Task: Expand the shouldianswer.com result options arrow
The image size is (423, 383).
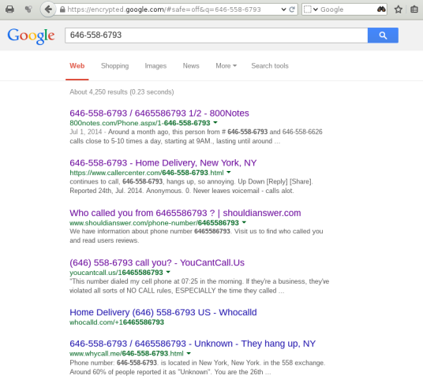Action: (x=244, y=222)
